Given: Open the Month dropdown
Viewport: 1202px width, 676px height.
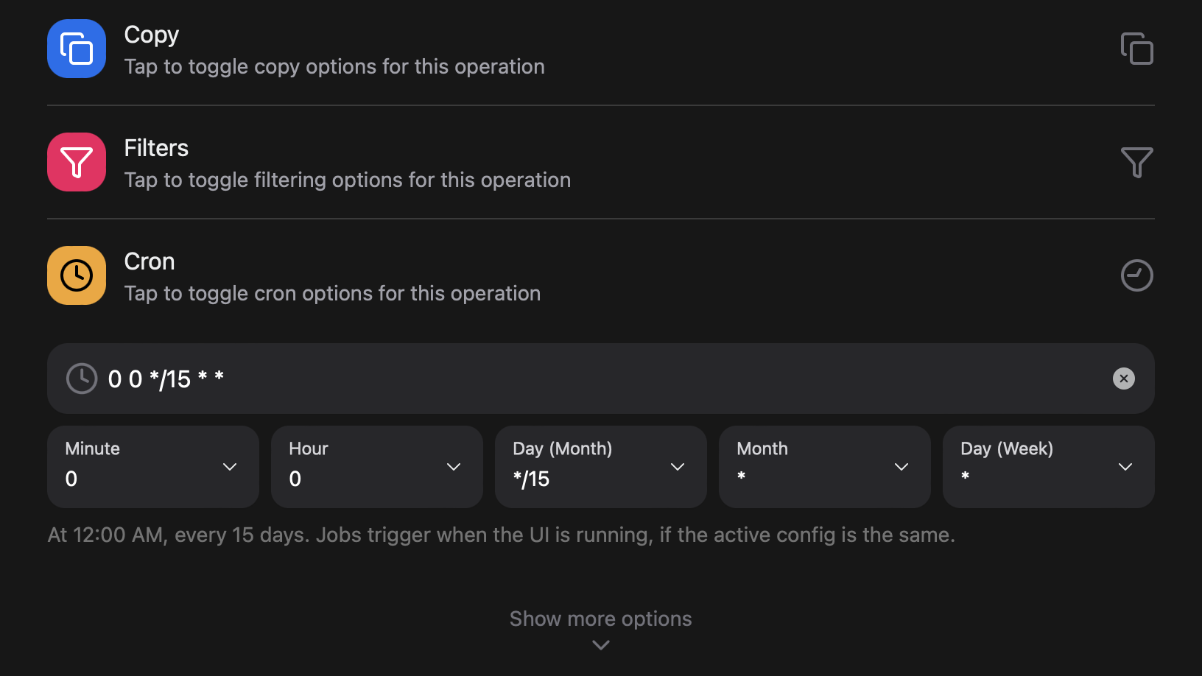Looking at the screenshot, I should pyautogui.click(x=825, y=467).
